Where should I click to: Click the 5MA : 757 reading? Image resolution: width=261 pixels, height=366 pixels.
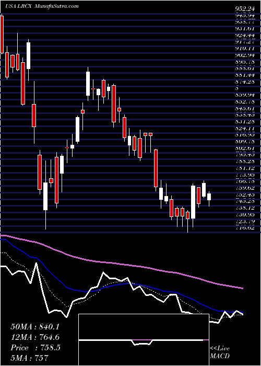coord(29,358)
